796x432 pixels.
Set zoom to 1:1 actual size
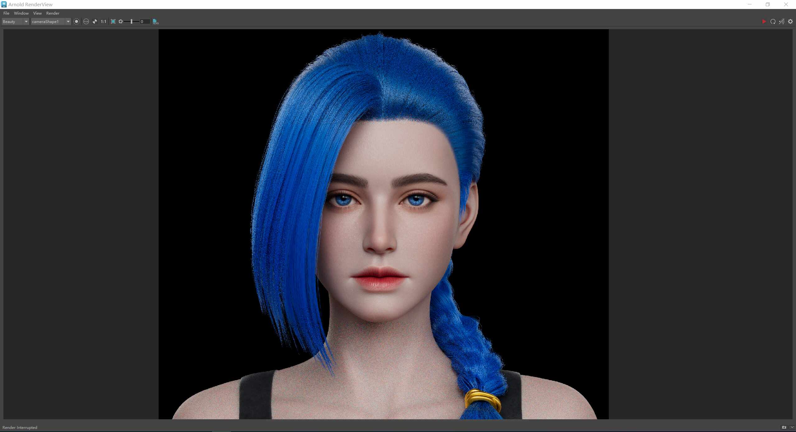point(104,21)
